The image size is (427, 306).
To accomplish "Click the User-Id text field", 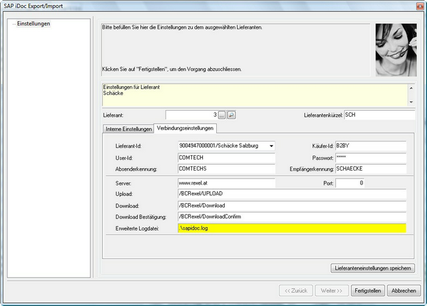I will (225, 158).
